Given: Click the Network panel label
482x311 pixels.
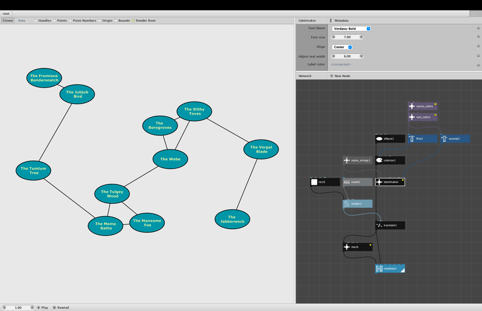Looking at the screenshot, I should point(305,76).
